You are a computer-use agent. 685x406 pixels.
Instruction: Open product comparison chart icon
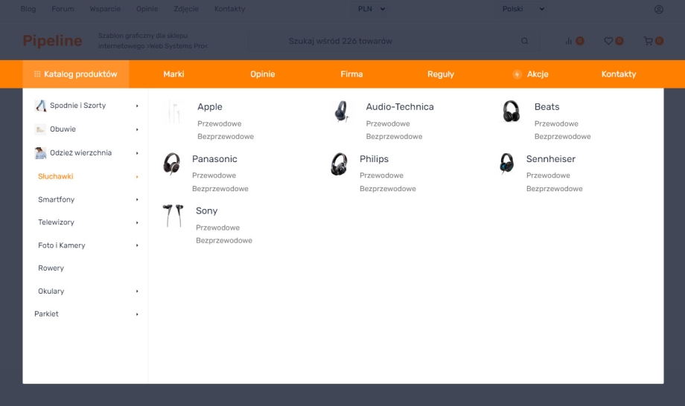[x=569, y=41]
